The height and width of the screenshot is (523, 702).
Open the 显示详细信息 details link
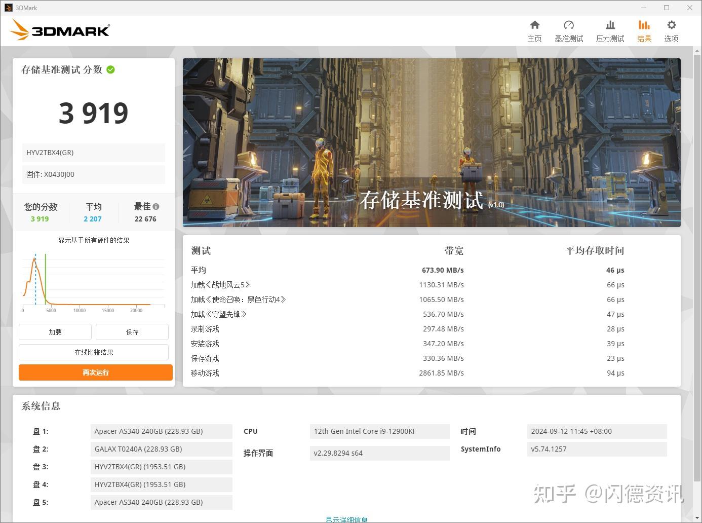point(346,518)
